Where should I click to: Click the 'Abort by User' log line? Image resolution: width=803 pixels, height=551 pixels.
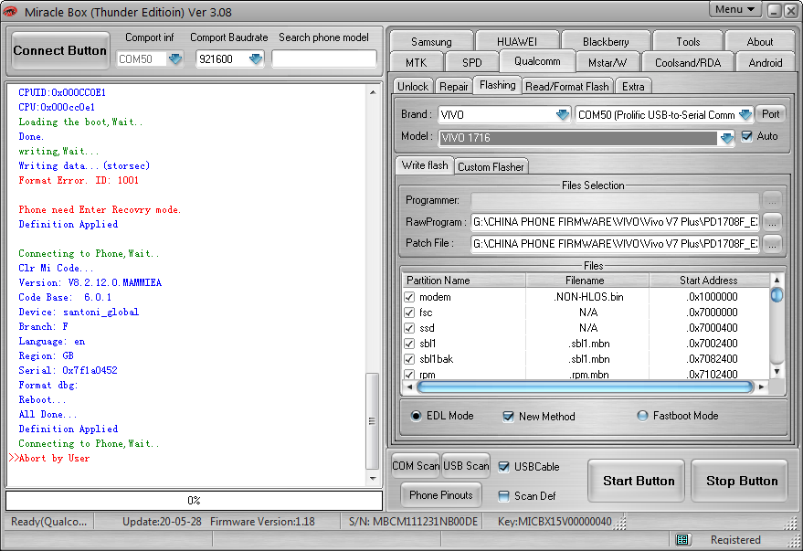[54, 459]
